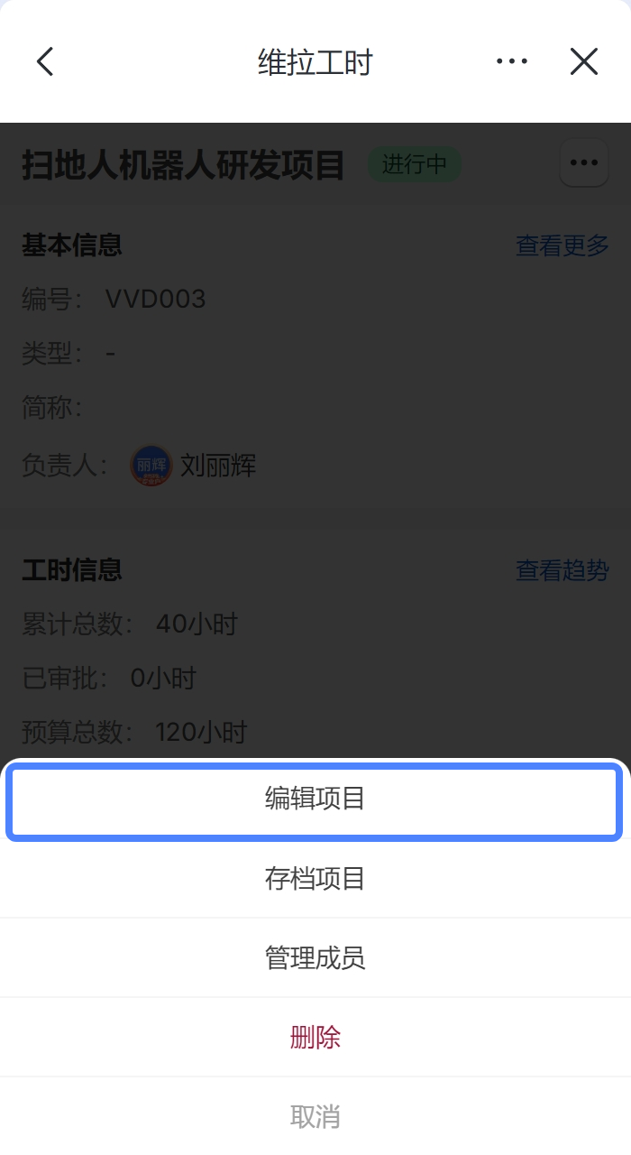Close the 维拉工时 page with X icon
The image size is (631, 1155).
click(584, 61)
